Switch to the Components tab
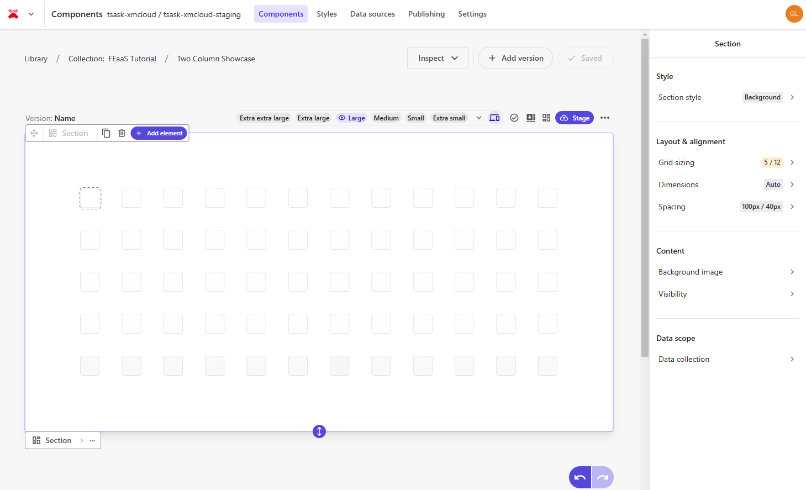The height and width of the screenshot is (490, 806). [x=281, y=14]
